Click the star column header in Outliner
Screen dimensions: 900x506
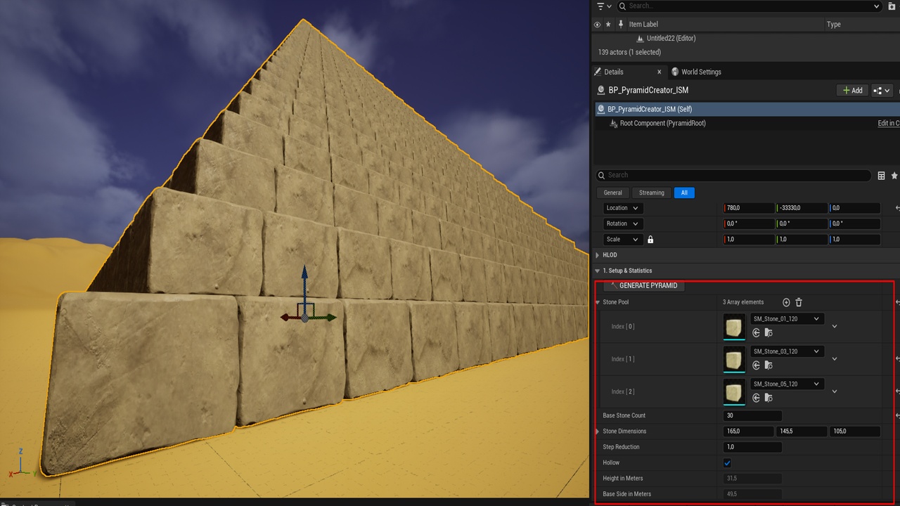(609, 24)
